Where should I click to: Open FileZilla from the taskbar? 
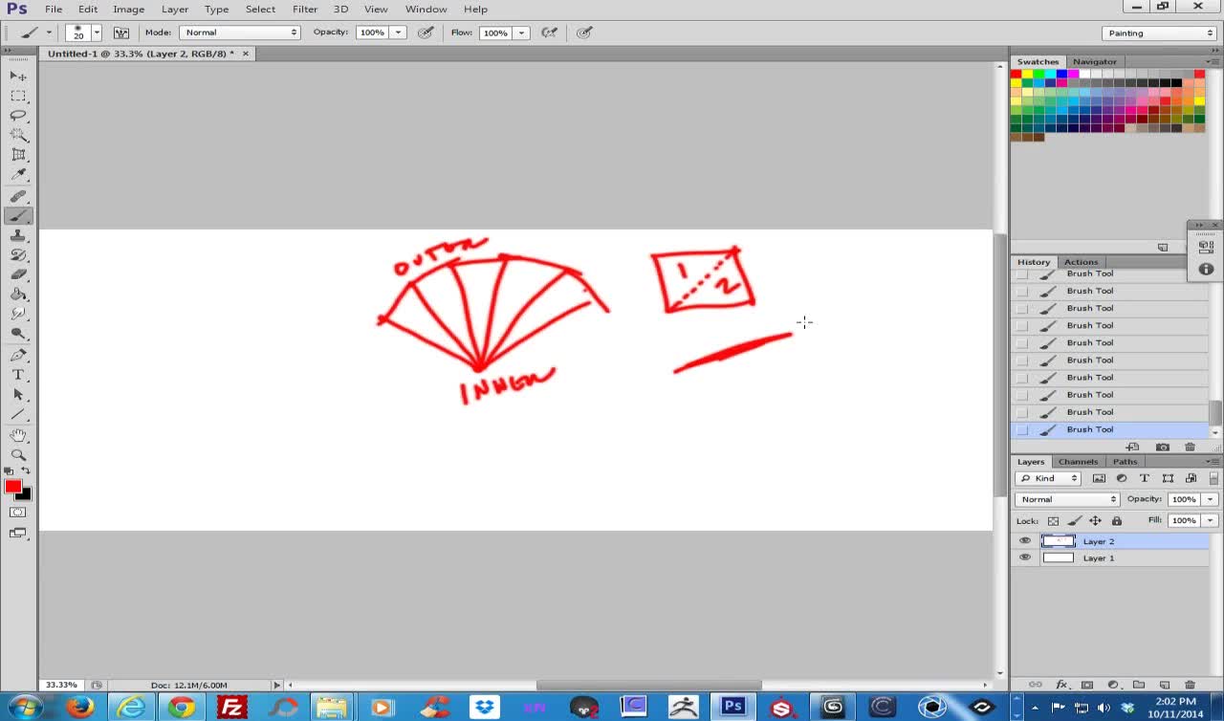232,708
